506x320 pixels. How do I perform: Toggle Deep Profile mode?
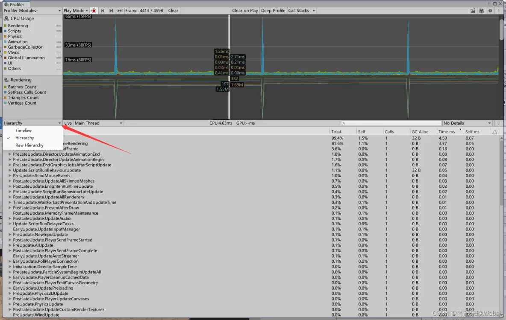(273, 11)
